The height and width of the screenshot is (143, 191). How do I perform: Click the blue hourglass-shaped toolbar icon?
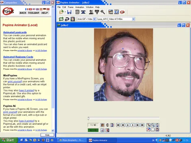pos(83,12)
